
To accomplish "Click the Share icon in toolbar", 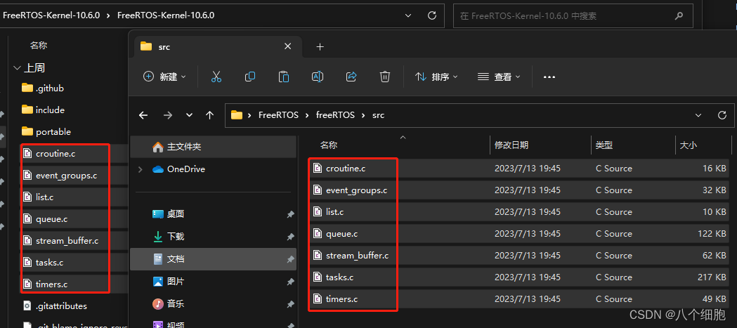I will pyautogui.click(x=351, y=77).
